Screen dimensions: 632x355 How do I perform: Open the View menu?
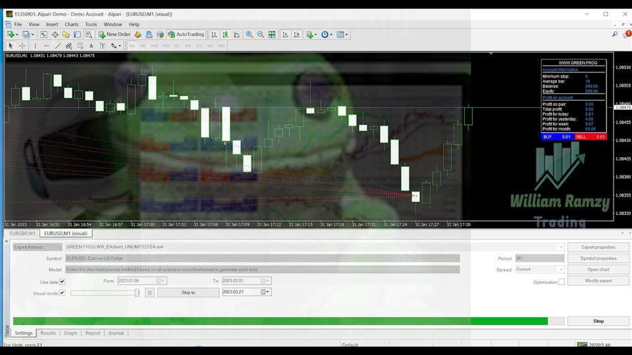tap(34, 24)
